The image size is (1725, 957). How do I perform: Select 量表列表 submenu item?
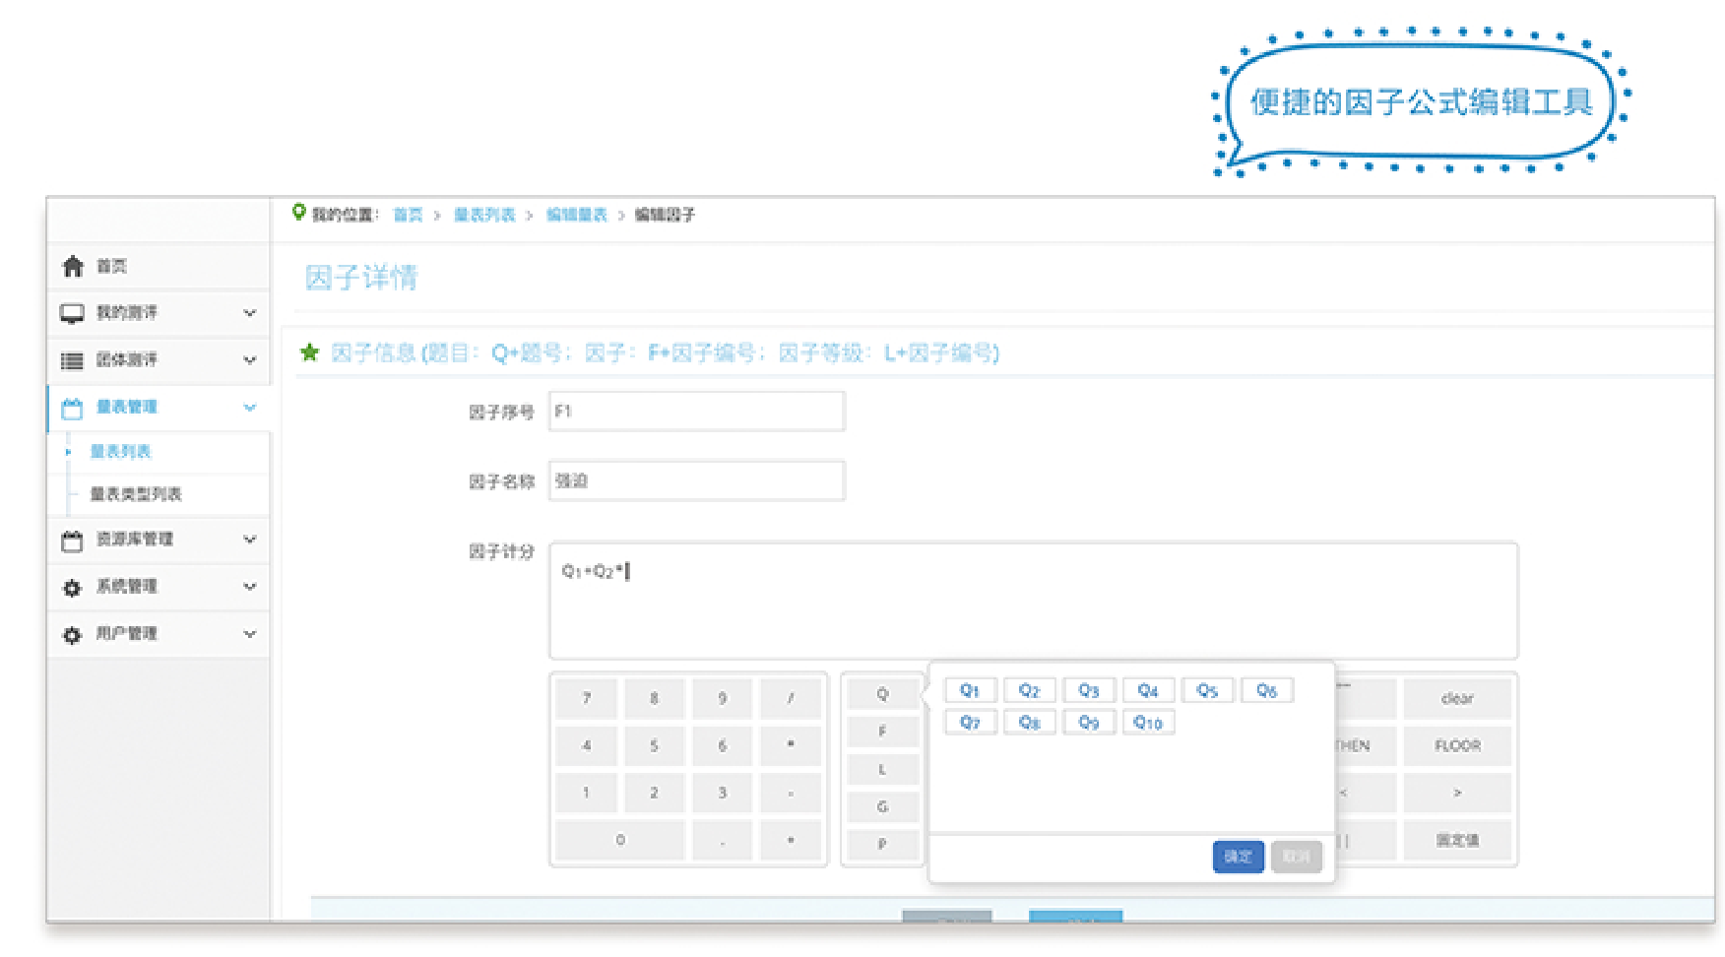point(120,452)
